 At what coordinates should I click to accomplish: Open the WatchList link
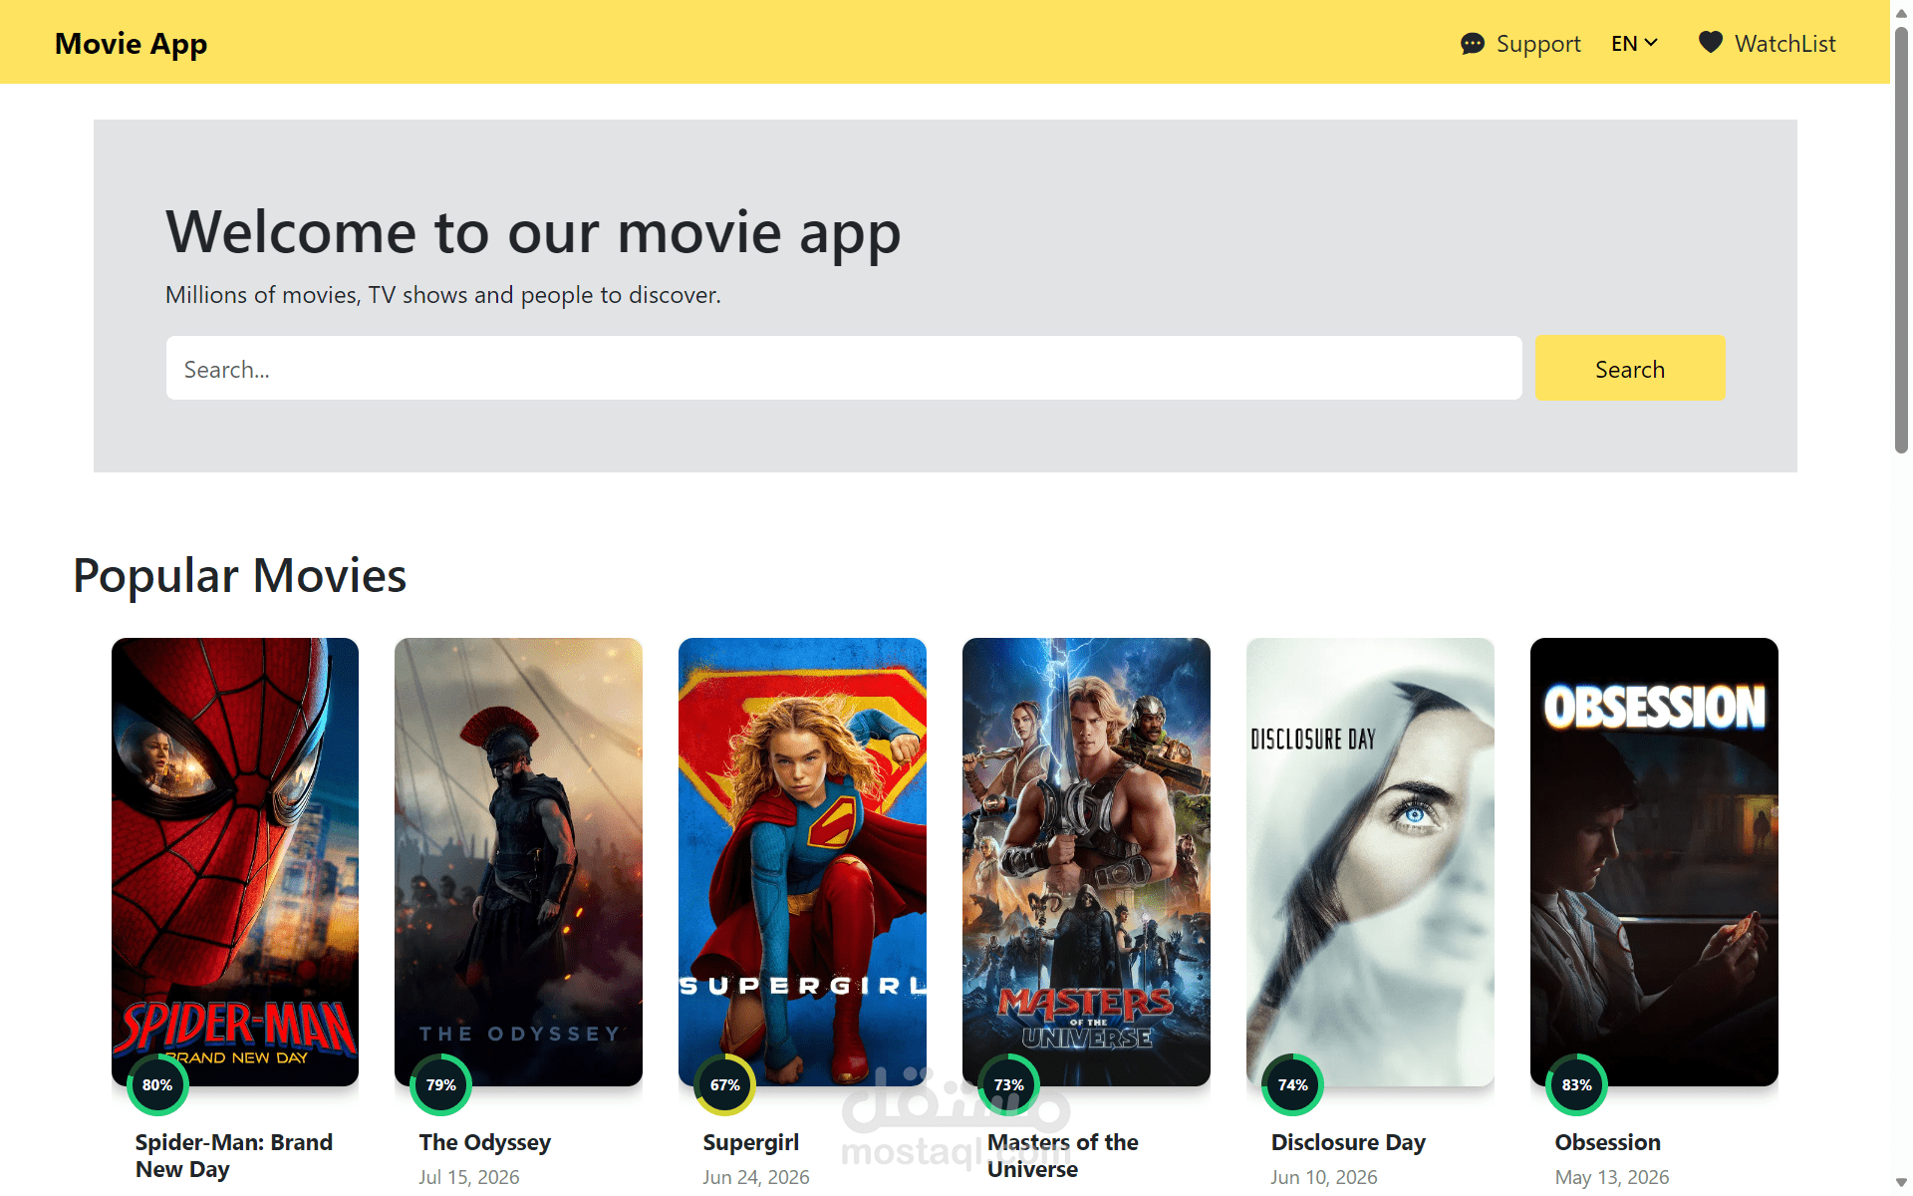coord(1767,44)
